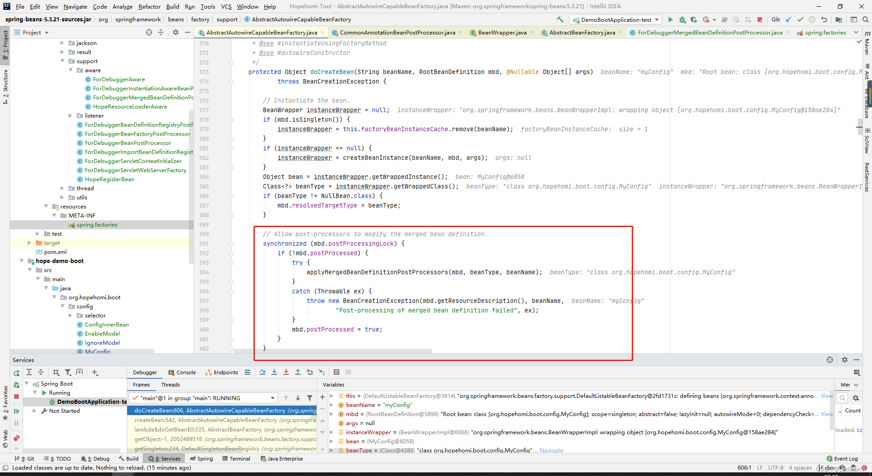The height and width of the screenshot is (476, 872).
Task: Click the Step Into debugger icon
Action: pyautogui.click(x=274, y=372)
